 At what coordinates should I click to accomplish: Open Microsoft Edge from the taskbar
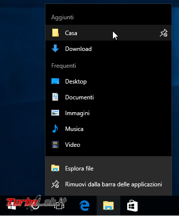coord(85,206)
